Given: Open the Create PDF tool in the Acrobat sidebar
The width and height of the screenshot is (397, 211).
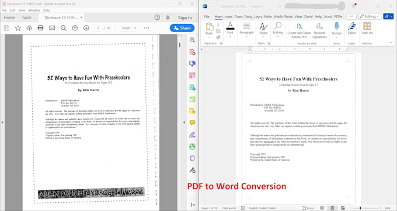Looking at the screenshot, I should coord(193,52).
